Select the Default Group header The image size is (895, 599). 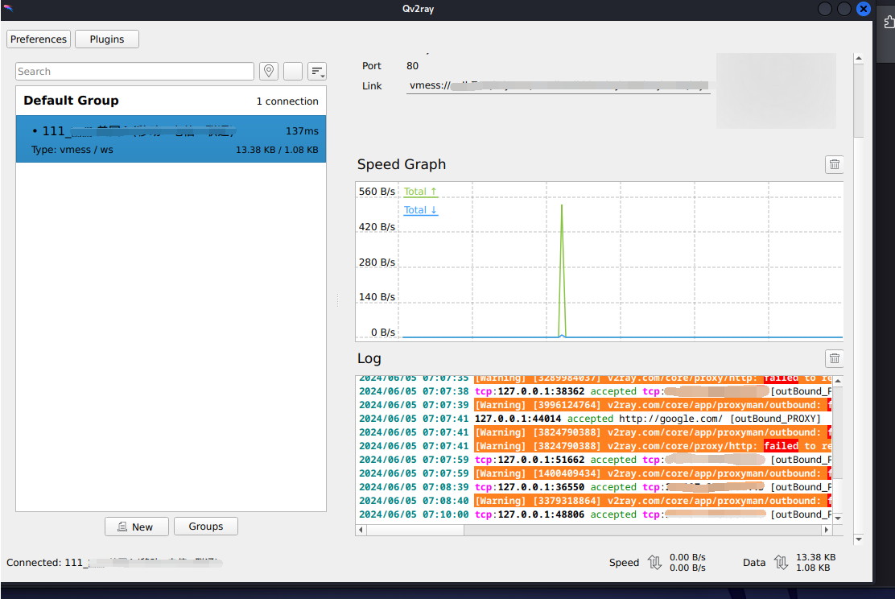171,101
